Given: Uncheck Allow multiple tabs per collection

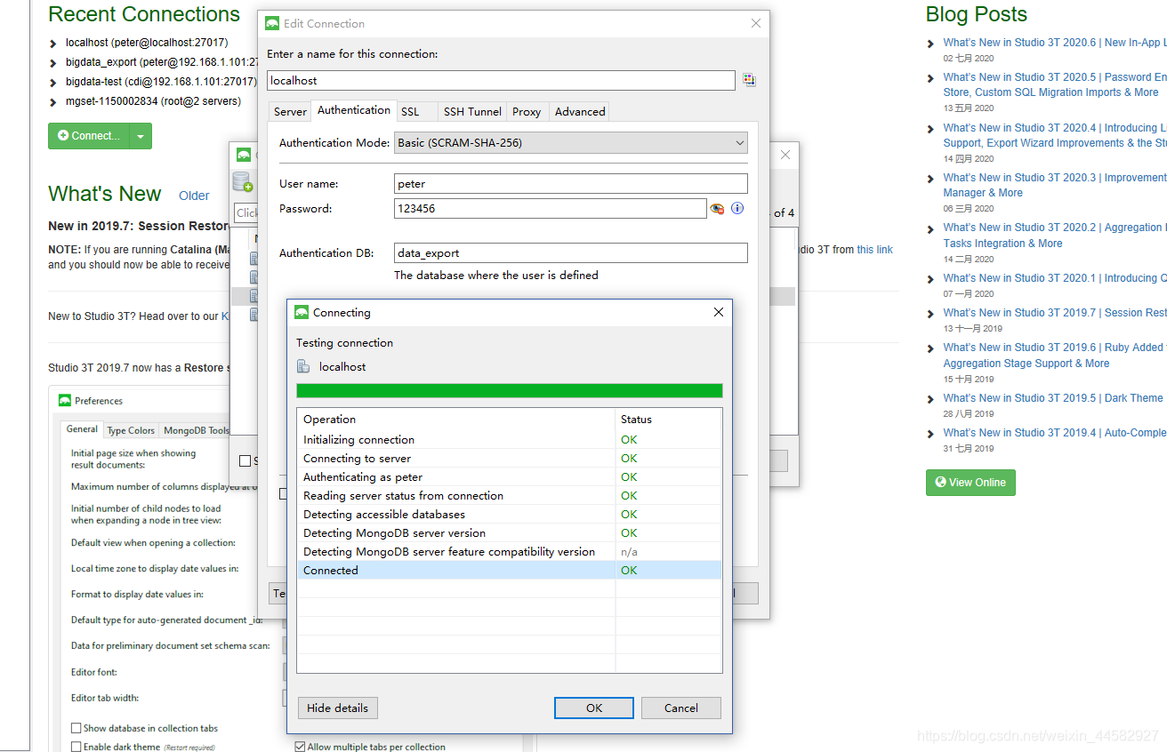Looking at the screenshot, I should (300, 747).
